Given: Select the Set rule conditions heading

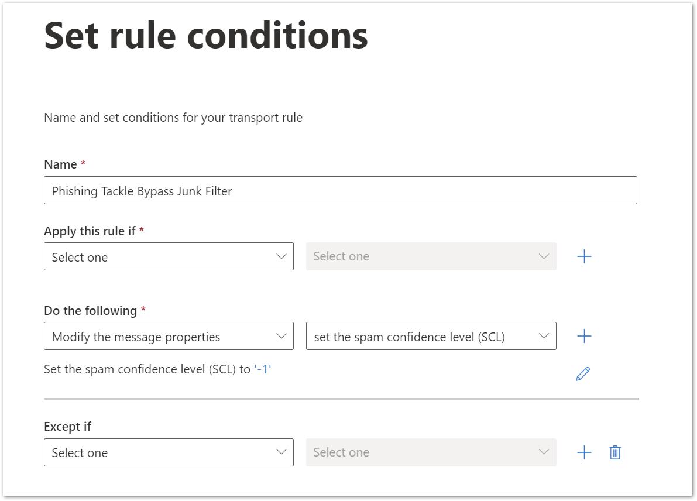Looking at the screenshot, I should coord(206,36).
